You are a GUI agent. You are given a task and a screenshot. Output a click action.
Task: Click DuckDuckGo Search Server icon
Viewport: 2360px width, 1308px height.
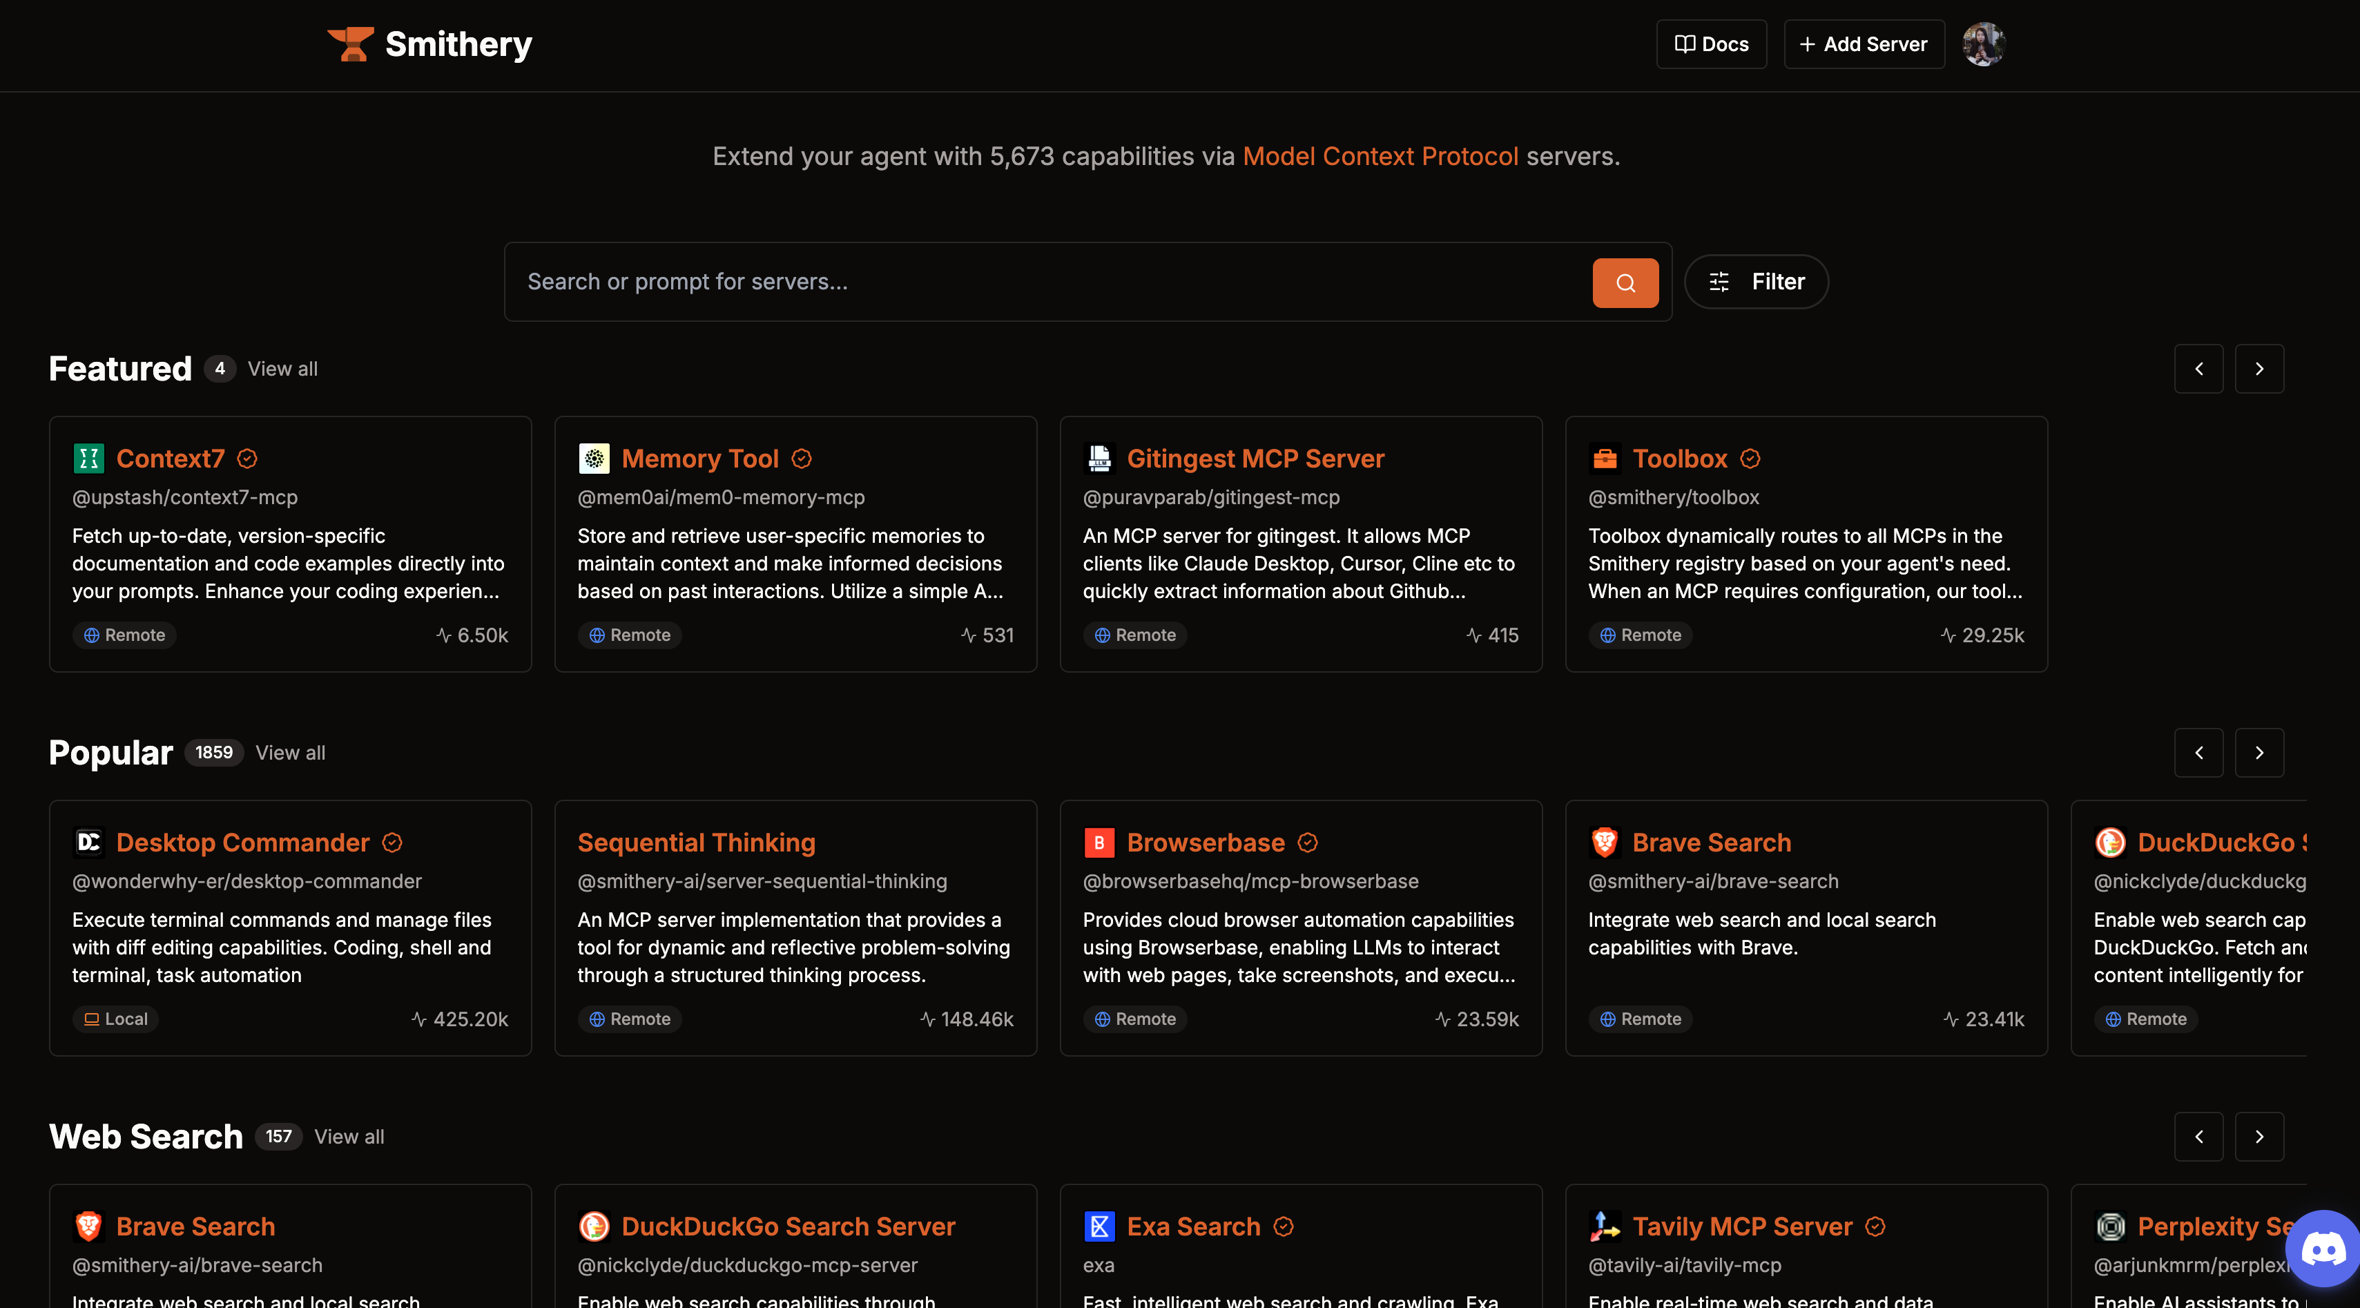click(594, 1227)
